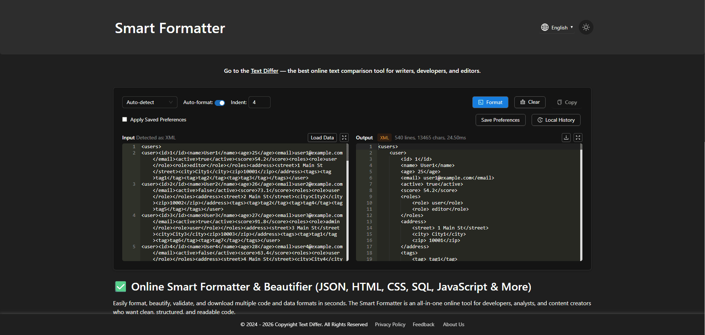Click the globe language icon
The image size is (705, 335).
click(544, 28)
